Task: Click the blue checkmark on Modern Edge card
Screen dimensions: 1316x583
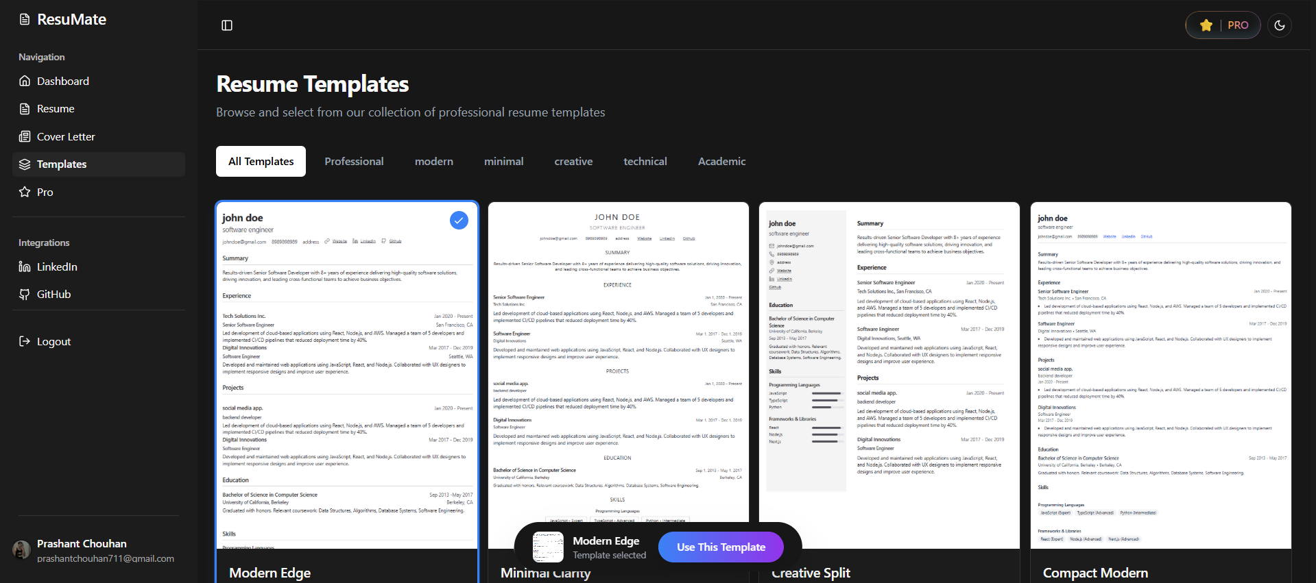Action: tap(459, 220)
